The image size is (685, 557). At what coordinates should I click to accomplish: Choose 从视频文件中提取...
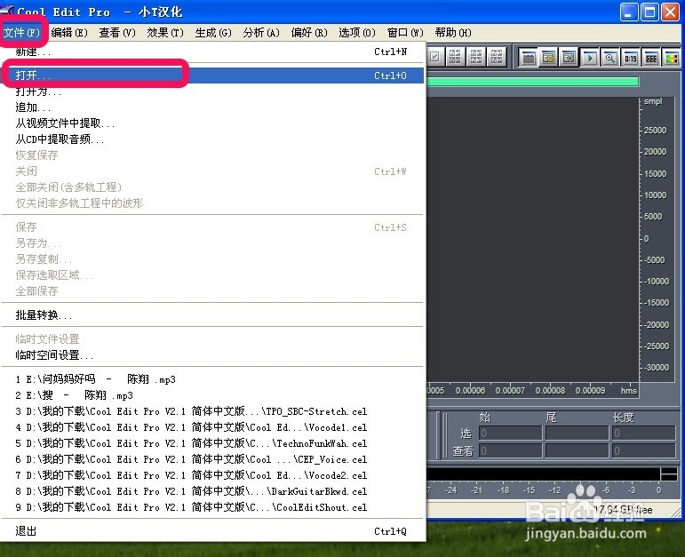tap(212, 123)
